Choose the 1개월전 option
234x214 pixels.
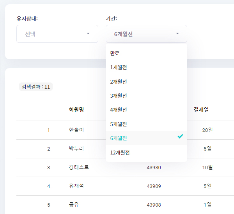(119, 67)
